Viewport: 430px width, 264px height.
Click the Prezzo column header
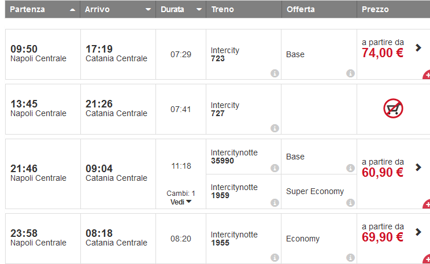pos(393,10)
